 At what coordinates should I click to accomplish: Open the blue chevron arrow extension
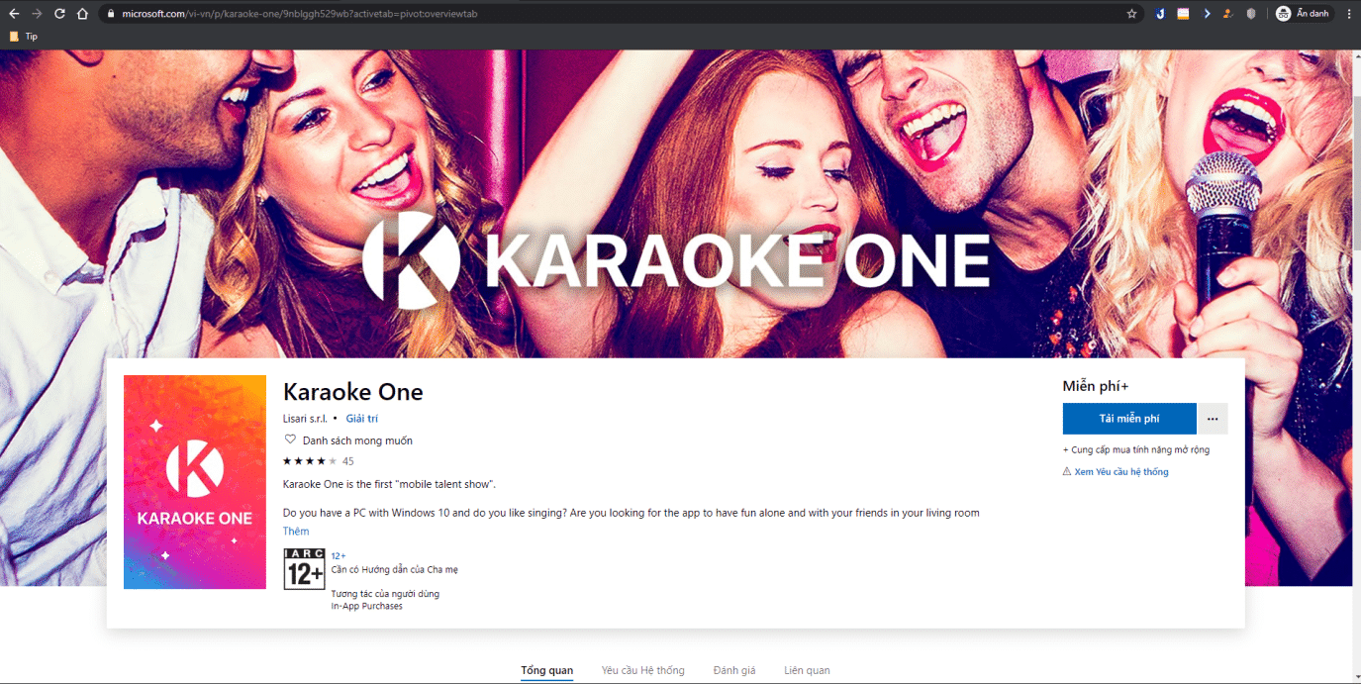click(x=1207, y=14)
